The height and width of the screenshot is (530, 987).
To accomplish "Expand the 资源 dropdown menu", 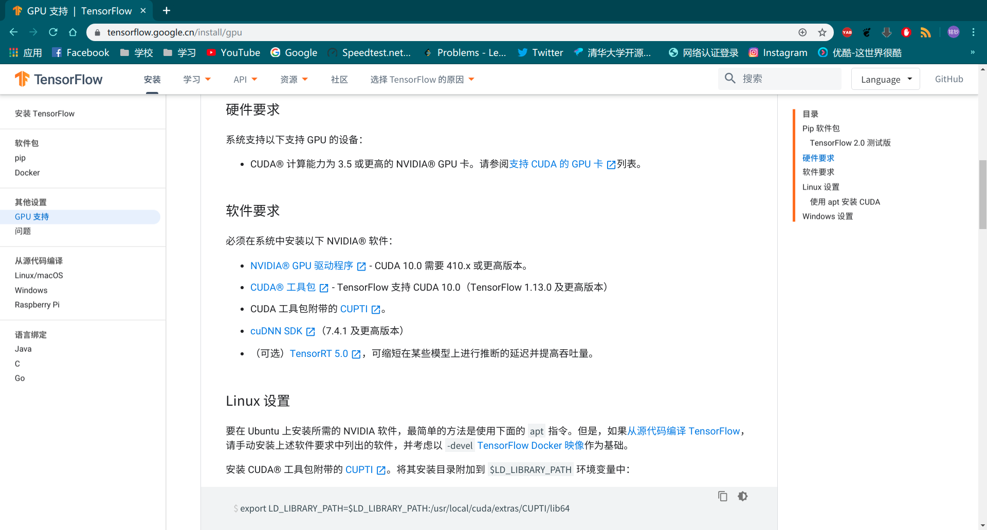I will pos(294,79).
